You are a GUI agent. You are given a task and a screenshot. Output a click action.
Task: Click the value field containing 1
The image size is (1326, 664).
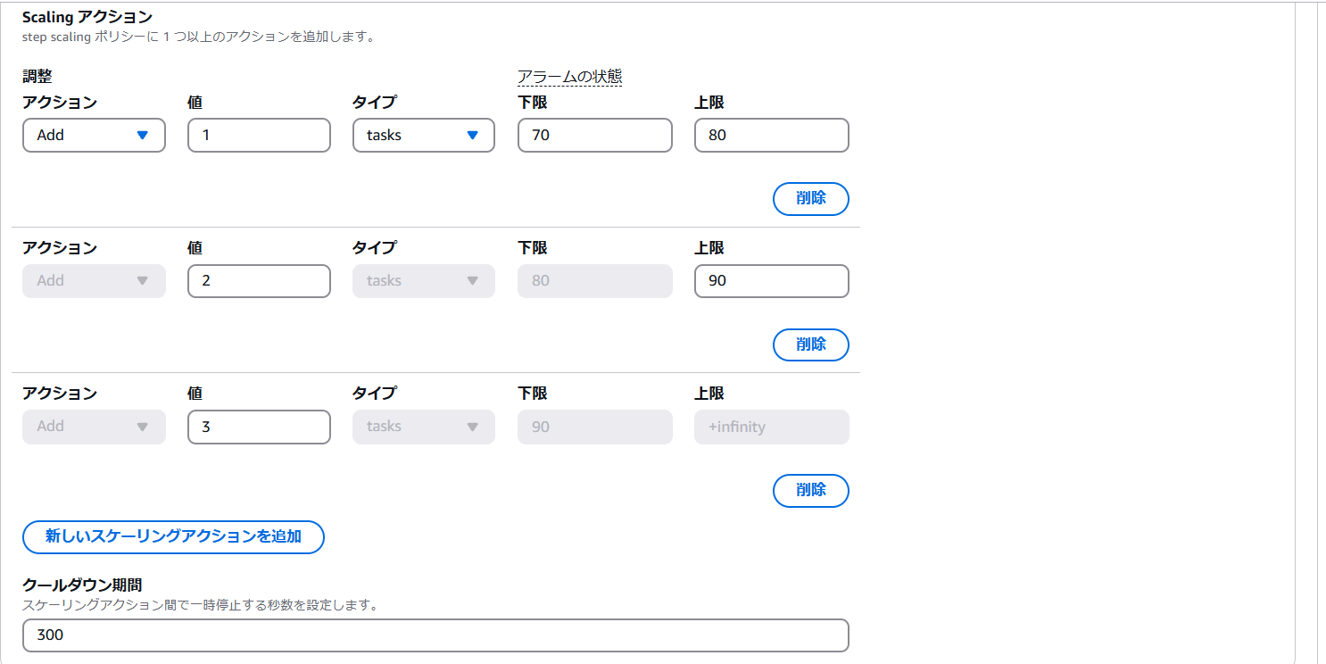point(259,136)
